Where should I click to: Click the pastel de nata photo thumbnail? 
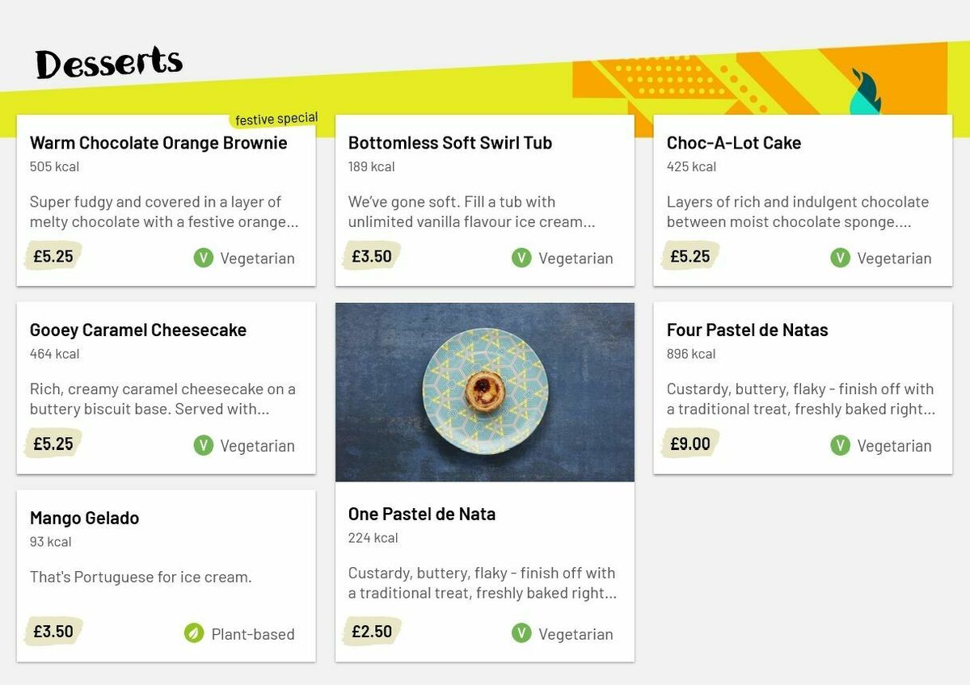(484, 392)
